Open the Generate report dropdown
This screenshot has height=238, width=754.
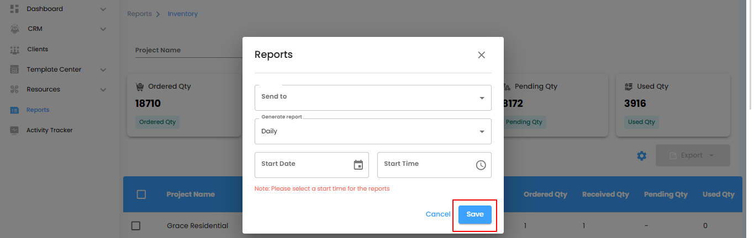click(373, 132)
